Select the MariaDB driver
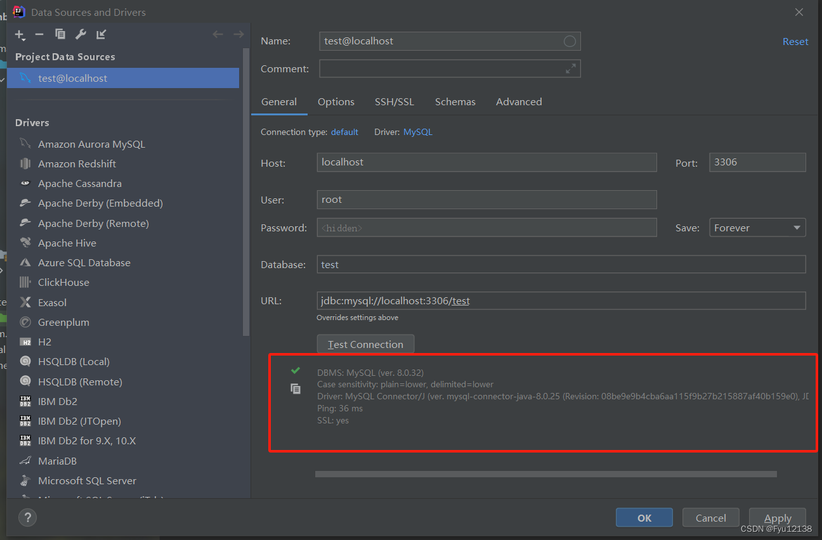Image resolution: width=822 pixels, height=540 pixels. click(60, 460)
